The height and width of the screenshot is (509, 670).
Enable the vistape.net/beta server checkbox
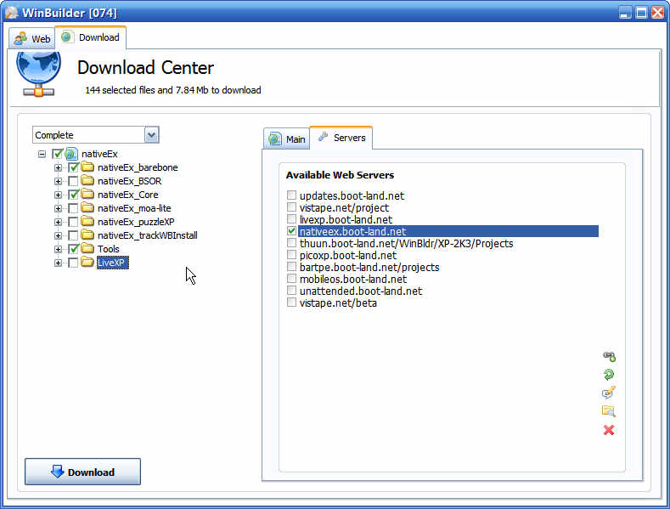point(291,303)
